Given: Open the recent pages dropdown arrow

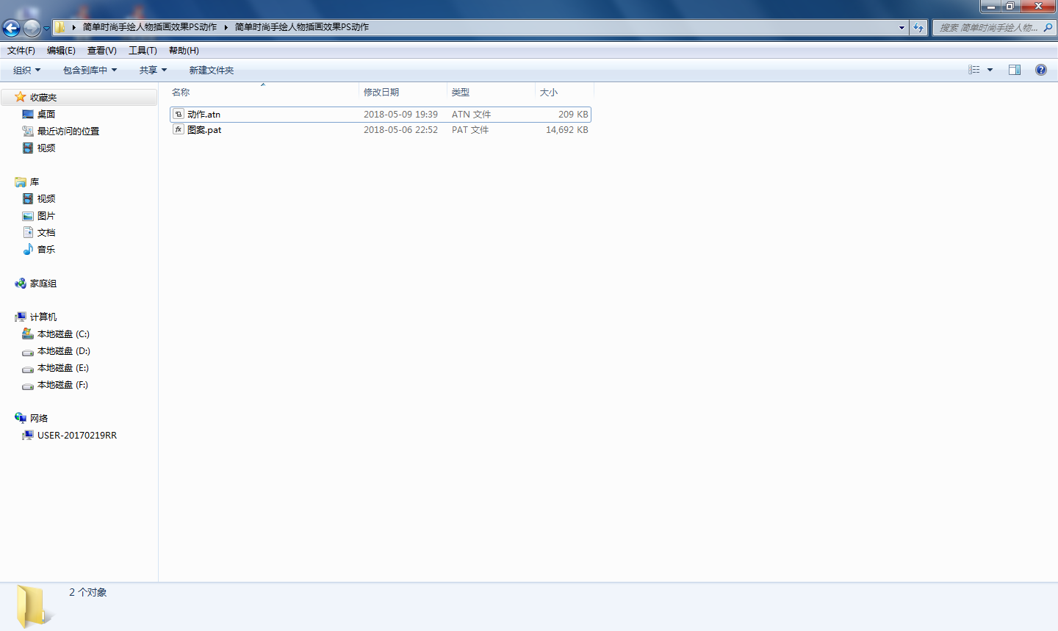Looking at the screenshot, I should point(46,28).
